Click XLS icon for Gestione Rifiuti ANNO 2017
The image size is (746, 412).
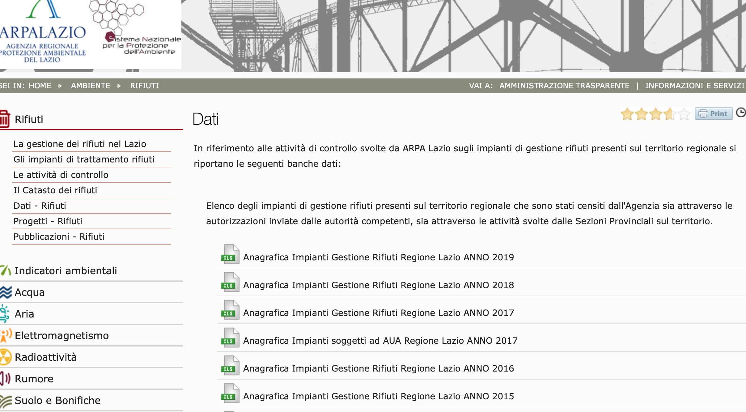(230, 310)
